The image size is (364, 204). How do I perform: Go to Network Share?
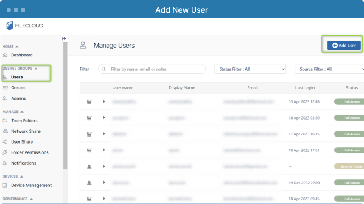26,131
